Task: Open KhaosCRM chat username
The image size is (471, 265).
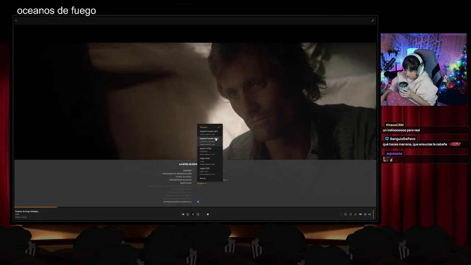Action: (395, 125)
